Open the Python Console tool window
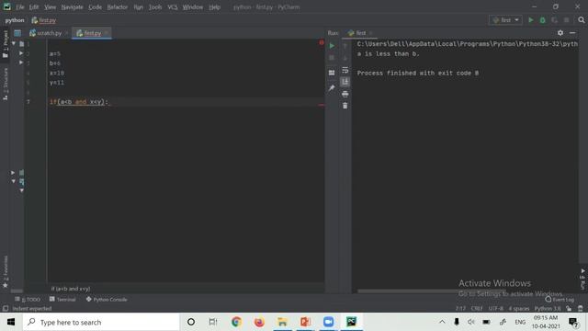 (107, 299)
